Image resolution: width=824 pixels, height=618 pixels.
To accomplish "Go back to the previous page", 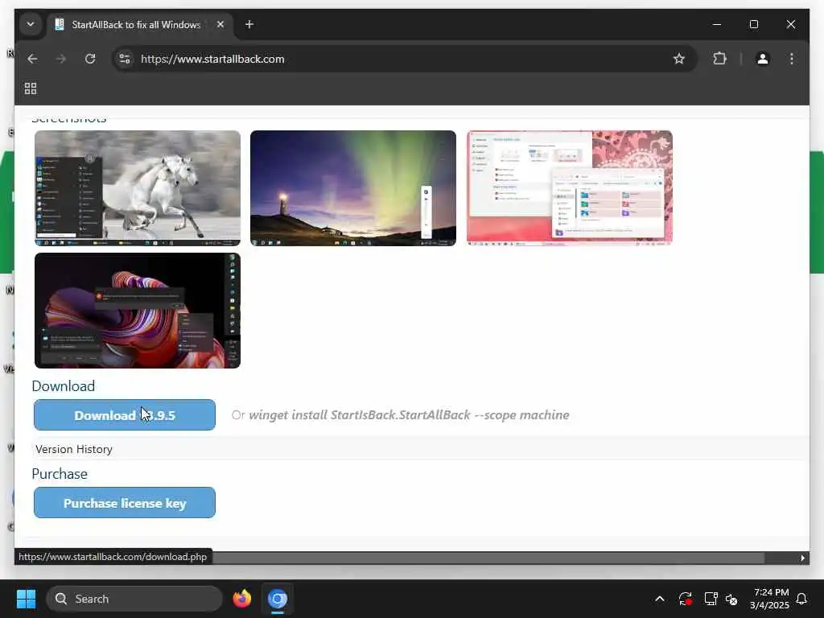I will pos(32,59).
